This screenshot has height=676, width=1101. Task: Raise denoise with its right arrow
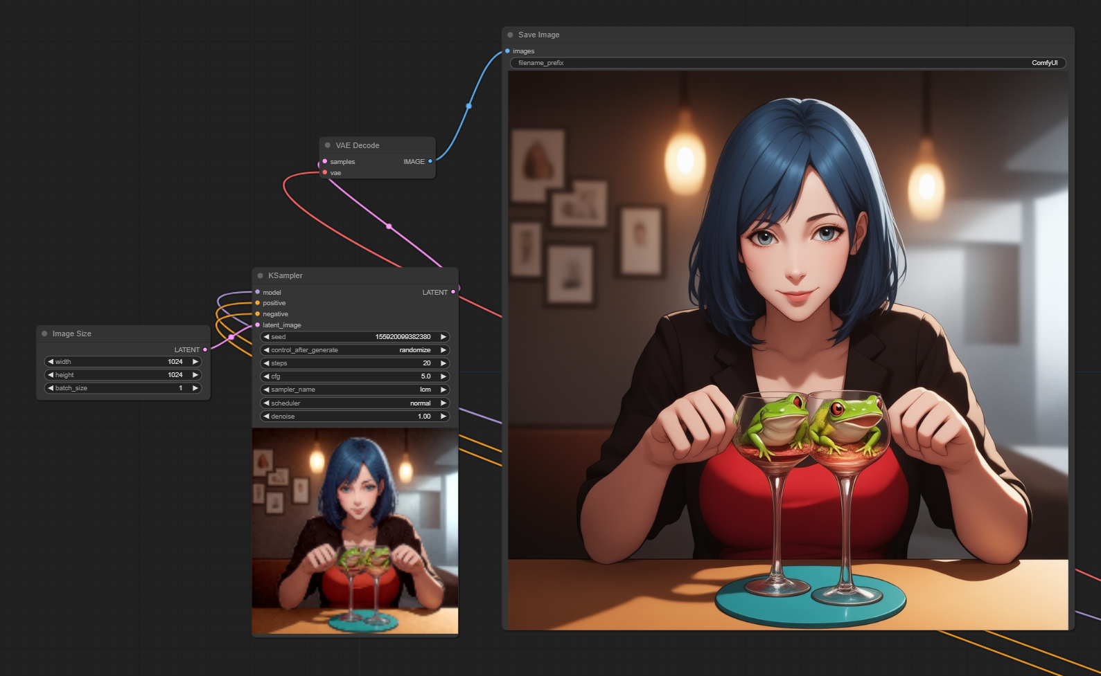click(x=443, y=417)
